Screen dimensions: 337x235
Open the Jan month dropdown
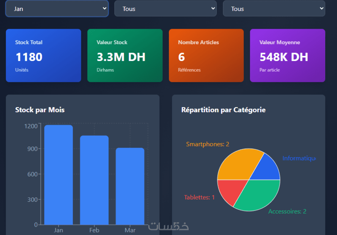pyautogui.click(x=57, y=8)
